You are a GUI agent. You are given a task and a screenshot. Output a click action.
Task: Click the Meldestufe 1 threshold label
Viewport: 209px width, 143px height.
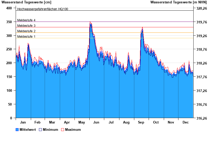point(26,37)
